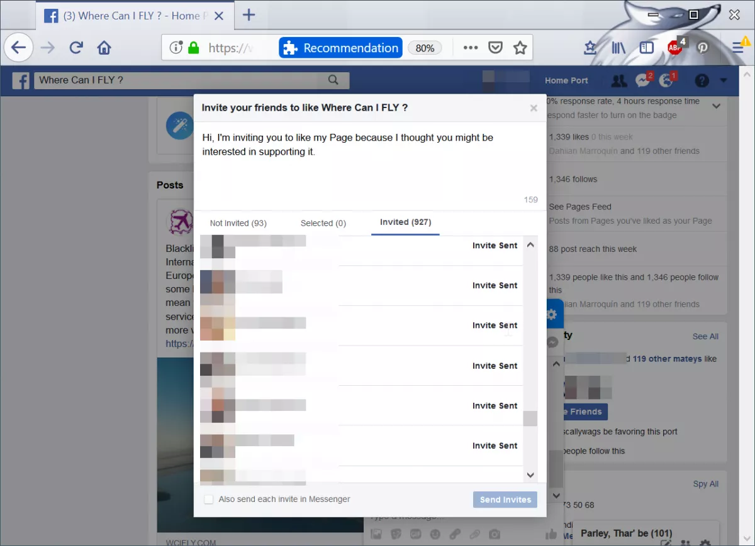The height and width of the screenshot is (546, 755).
Task: Open a new browser tab
Action: 249,15
